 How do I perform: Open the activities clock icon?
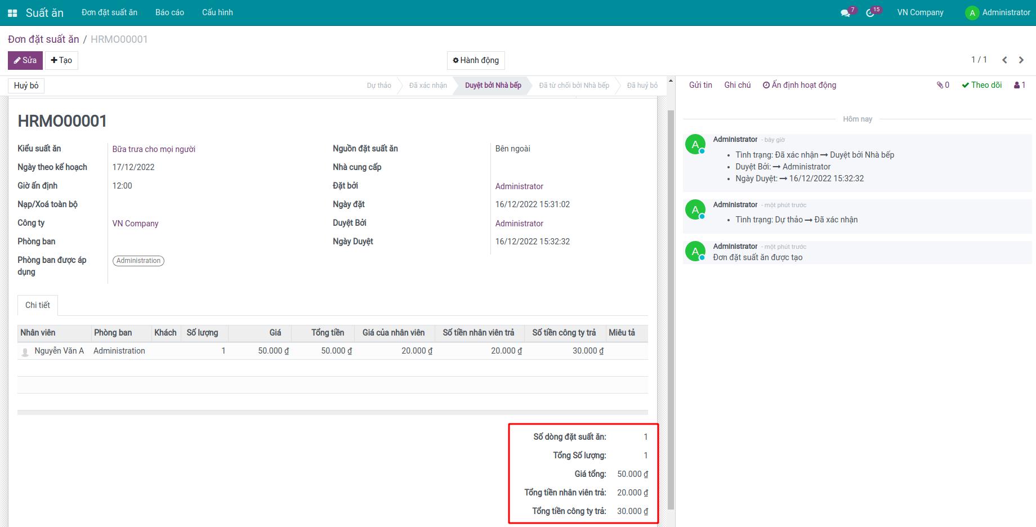[x=870, y=13]
